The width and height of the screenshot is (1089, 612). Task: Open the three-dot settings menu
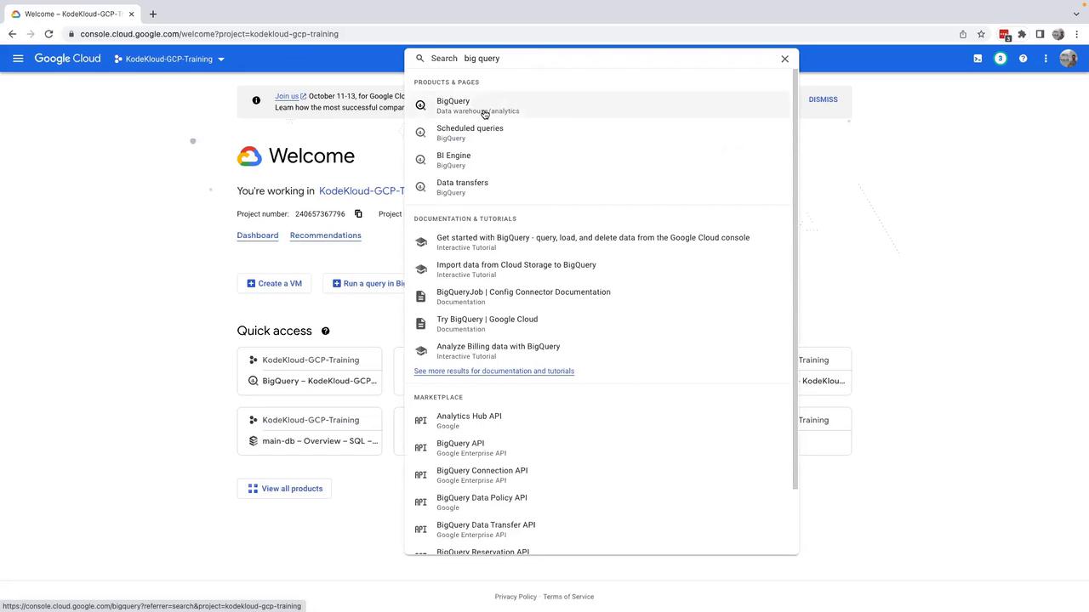pos(1046,59)
